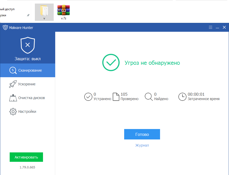
Task: Select the v.7z archive file in Explorer
Action: coord(64,12)
